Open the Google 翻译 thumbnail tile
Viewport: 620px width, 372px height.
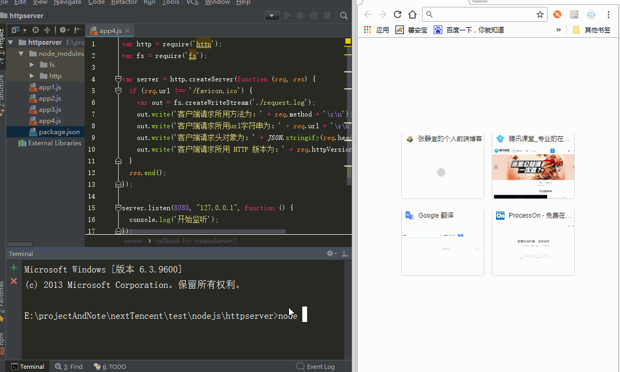coord(442,242)
